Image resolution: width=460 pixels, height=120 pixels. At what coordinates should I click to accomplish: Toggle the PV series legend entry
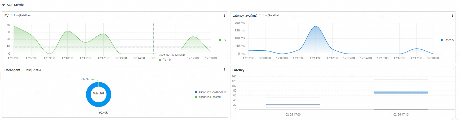(222, 40)
